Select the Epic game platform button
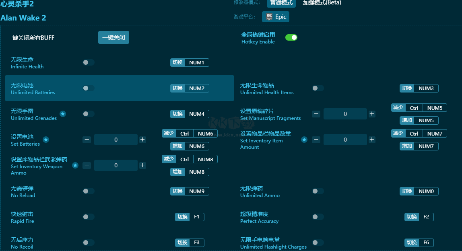Screen dimensions: 462x251 276,17
